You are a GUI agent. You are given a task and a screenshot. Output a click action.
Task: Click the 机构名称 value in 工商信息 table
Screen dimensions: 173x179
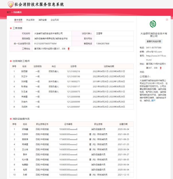click(x=48, y=34)
